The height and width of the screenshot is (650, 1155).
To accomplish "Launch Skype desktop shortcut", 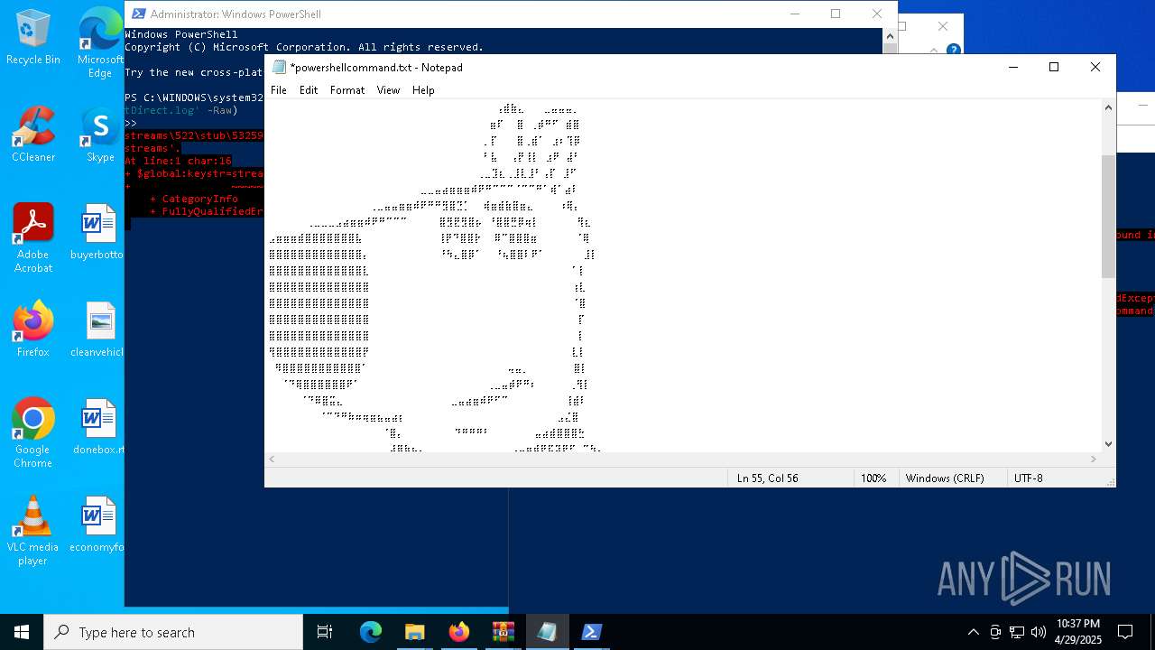I will 100,135.
